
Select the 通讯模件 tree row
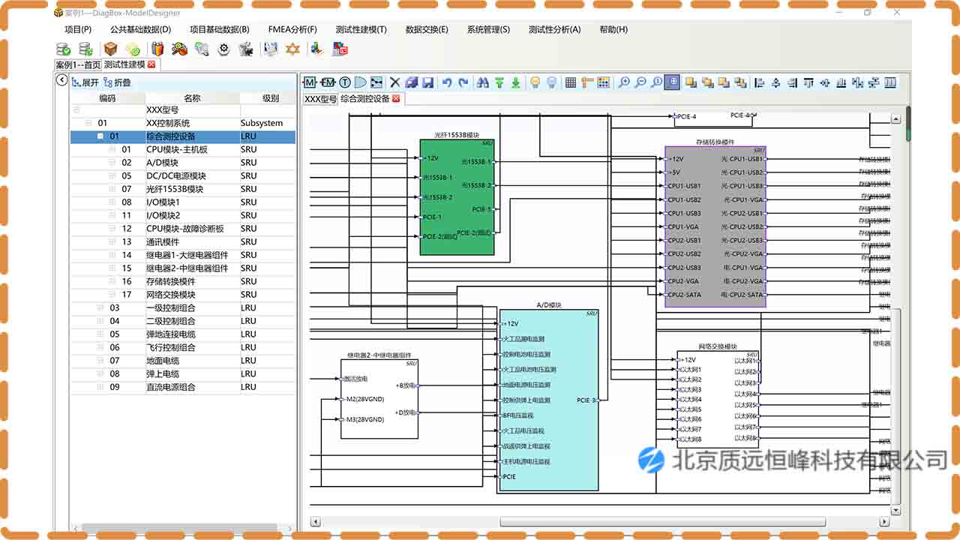(x=183, y=241)
